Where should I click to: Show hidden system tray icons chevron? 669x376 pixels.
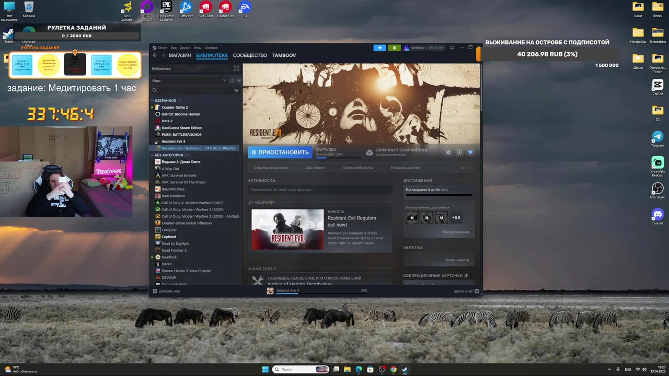pyautogui.click(x=609, y=369)
